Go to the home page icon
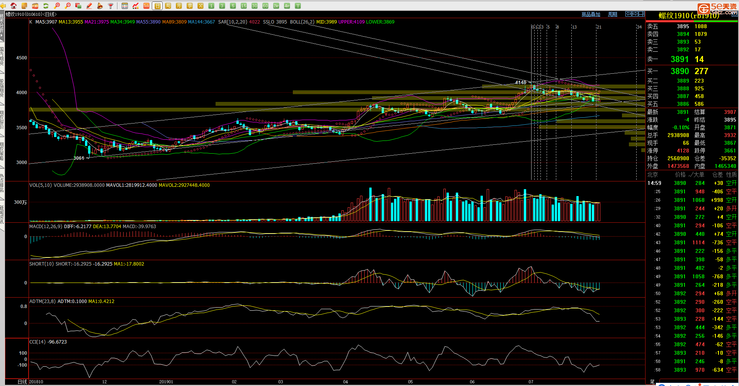Image resolution: width=739 pixels, height=386 pixels. coord(14,6)
